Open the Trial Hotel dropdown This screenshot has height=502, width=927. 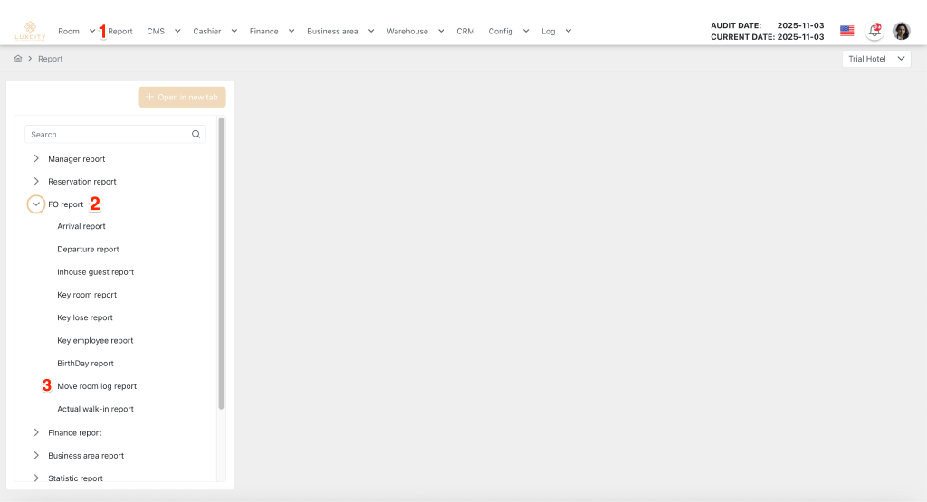[x=875, y=59]
